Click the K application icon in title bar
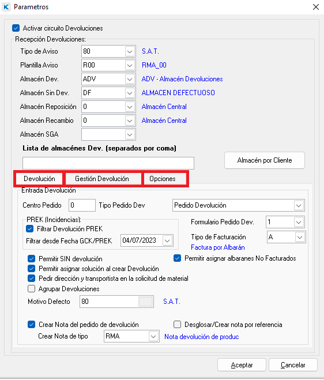 6,7
